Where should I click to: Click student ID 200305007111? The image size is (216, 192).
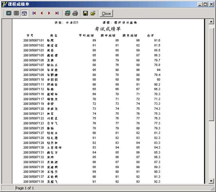pos(34,84)
